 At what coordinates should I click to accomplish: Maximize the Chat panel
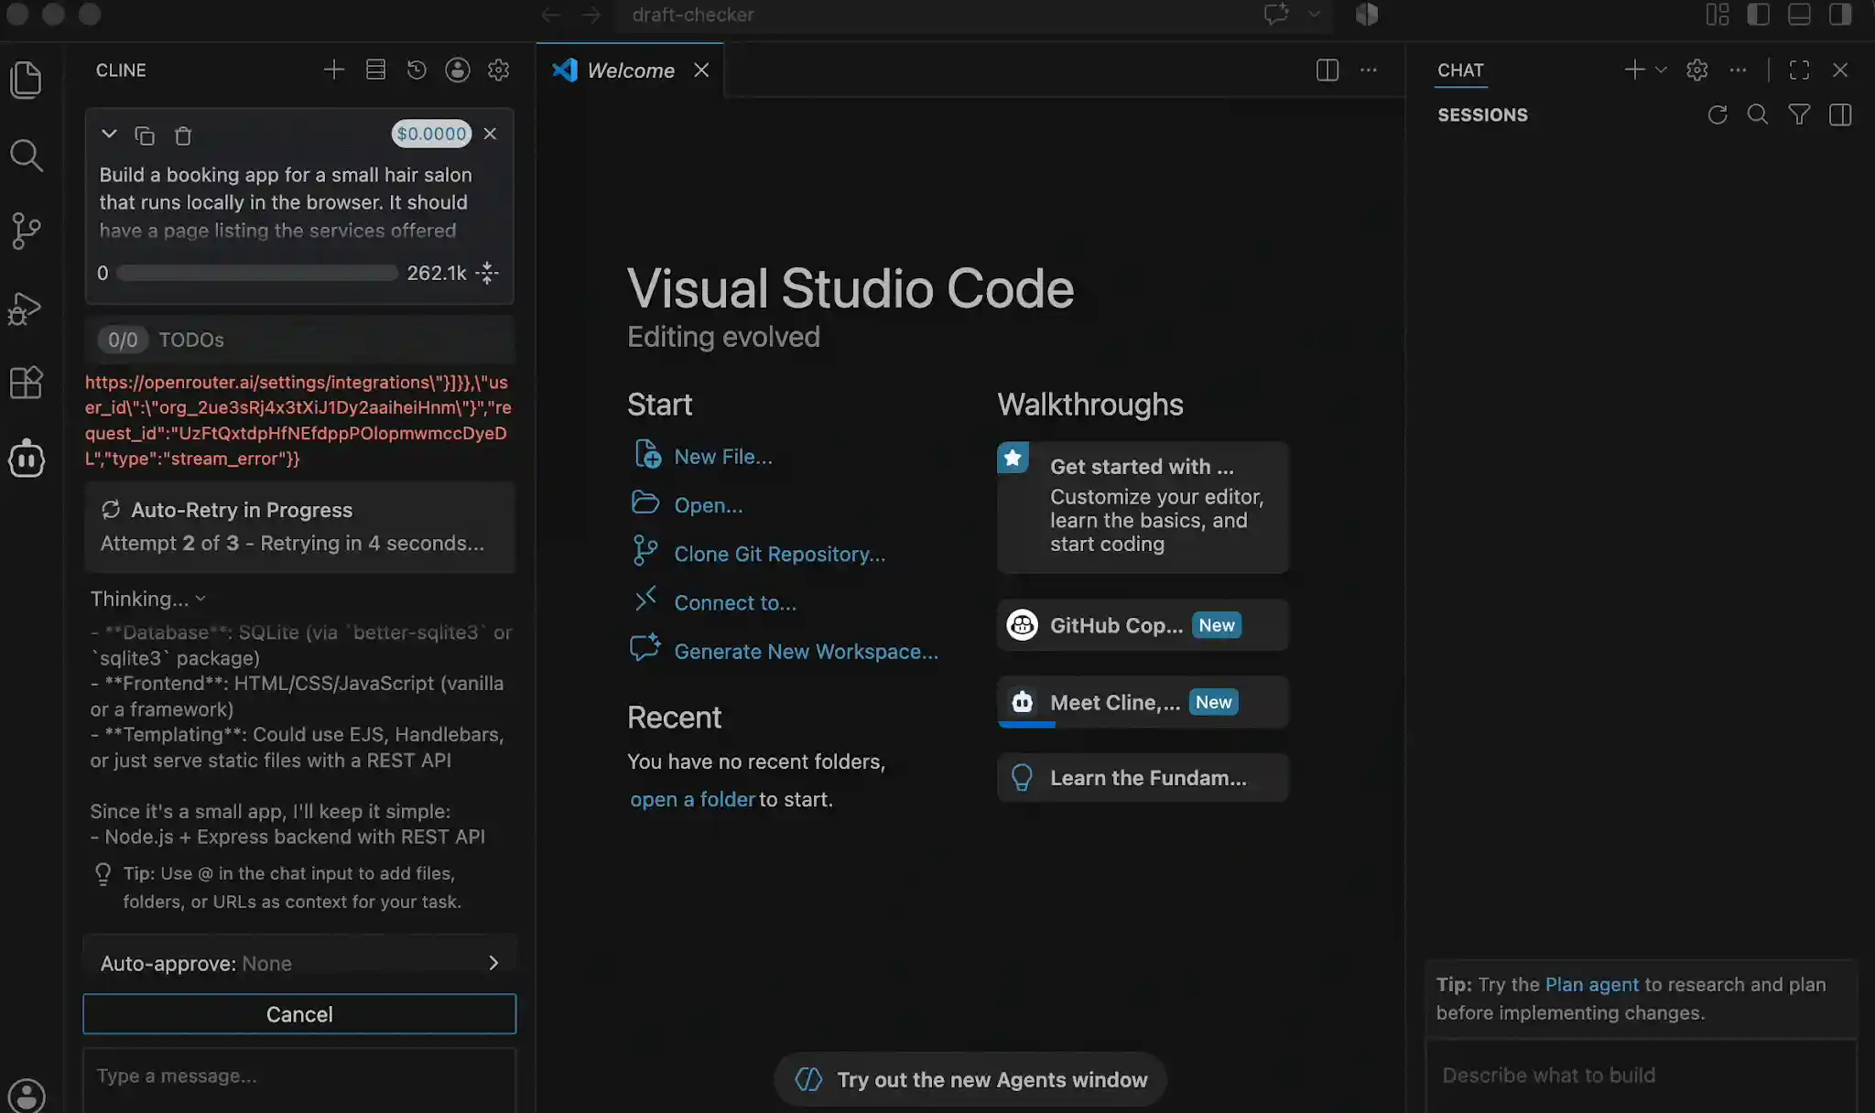pos(1799,70)
